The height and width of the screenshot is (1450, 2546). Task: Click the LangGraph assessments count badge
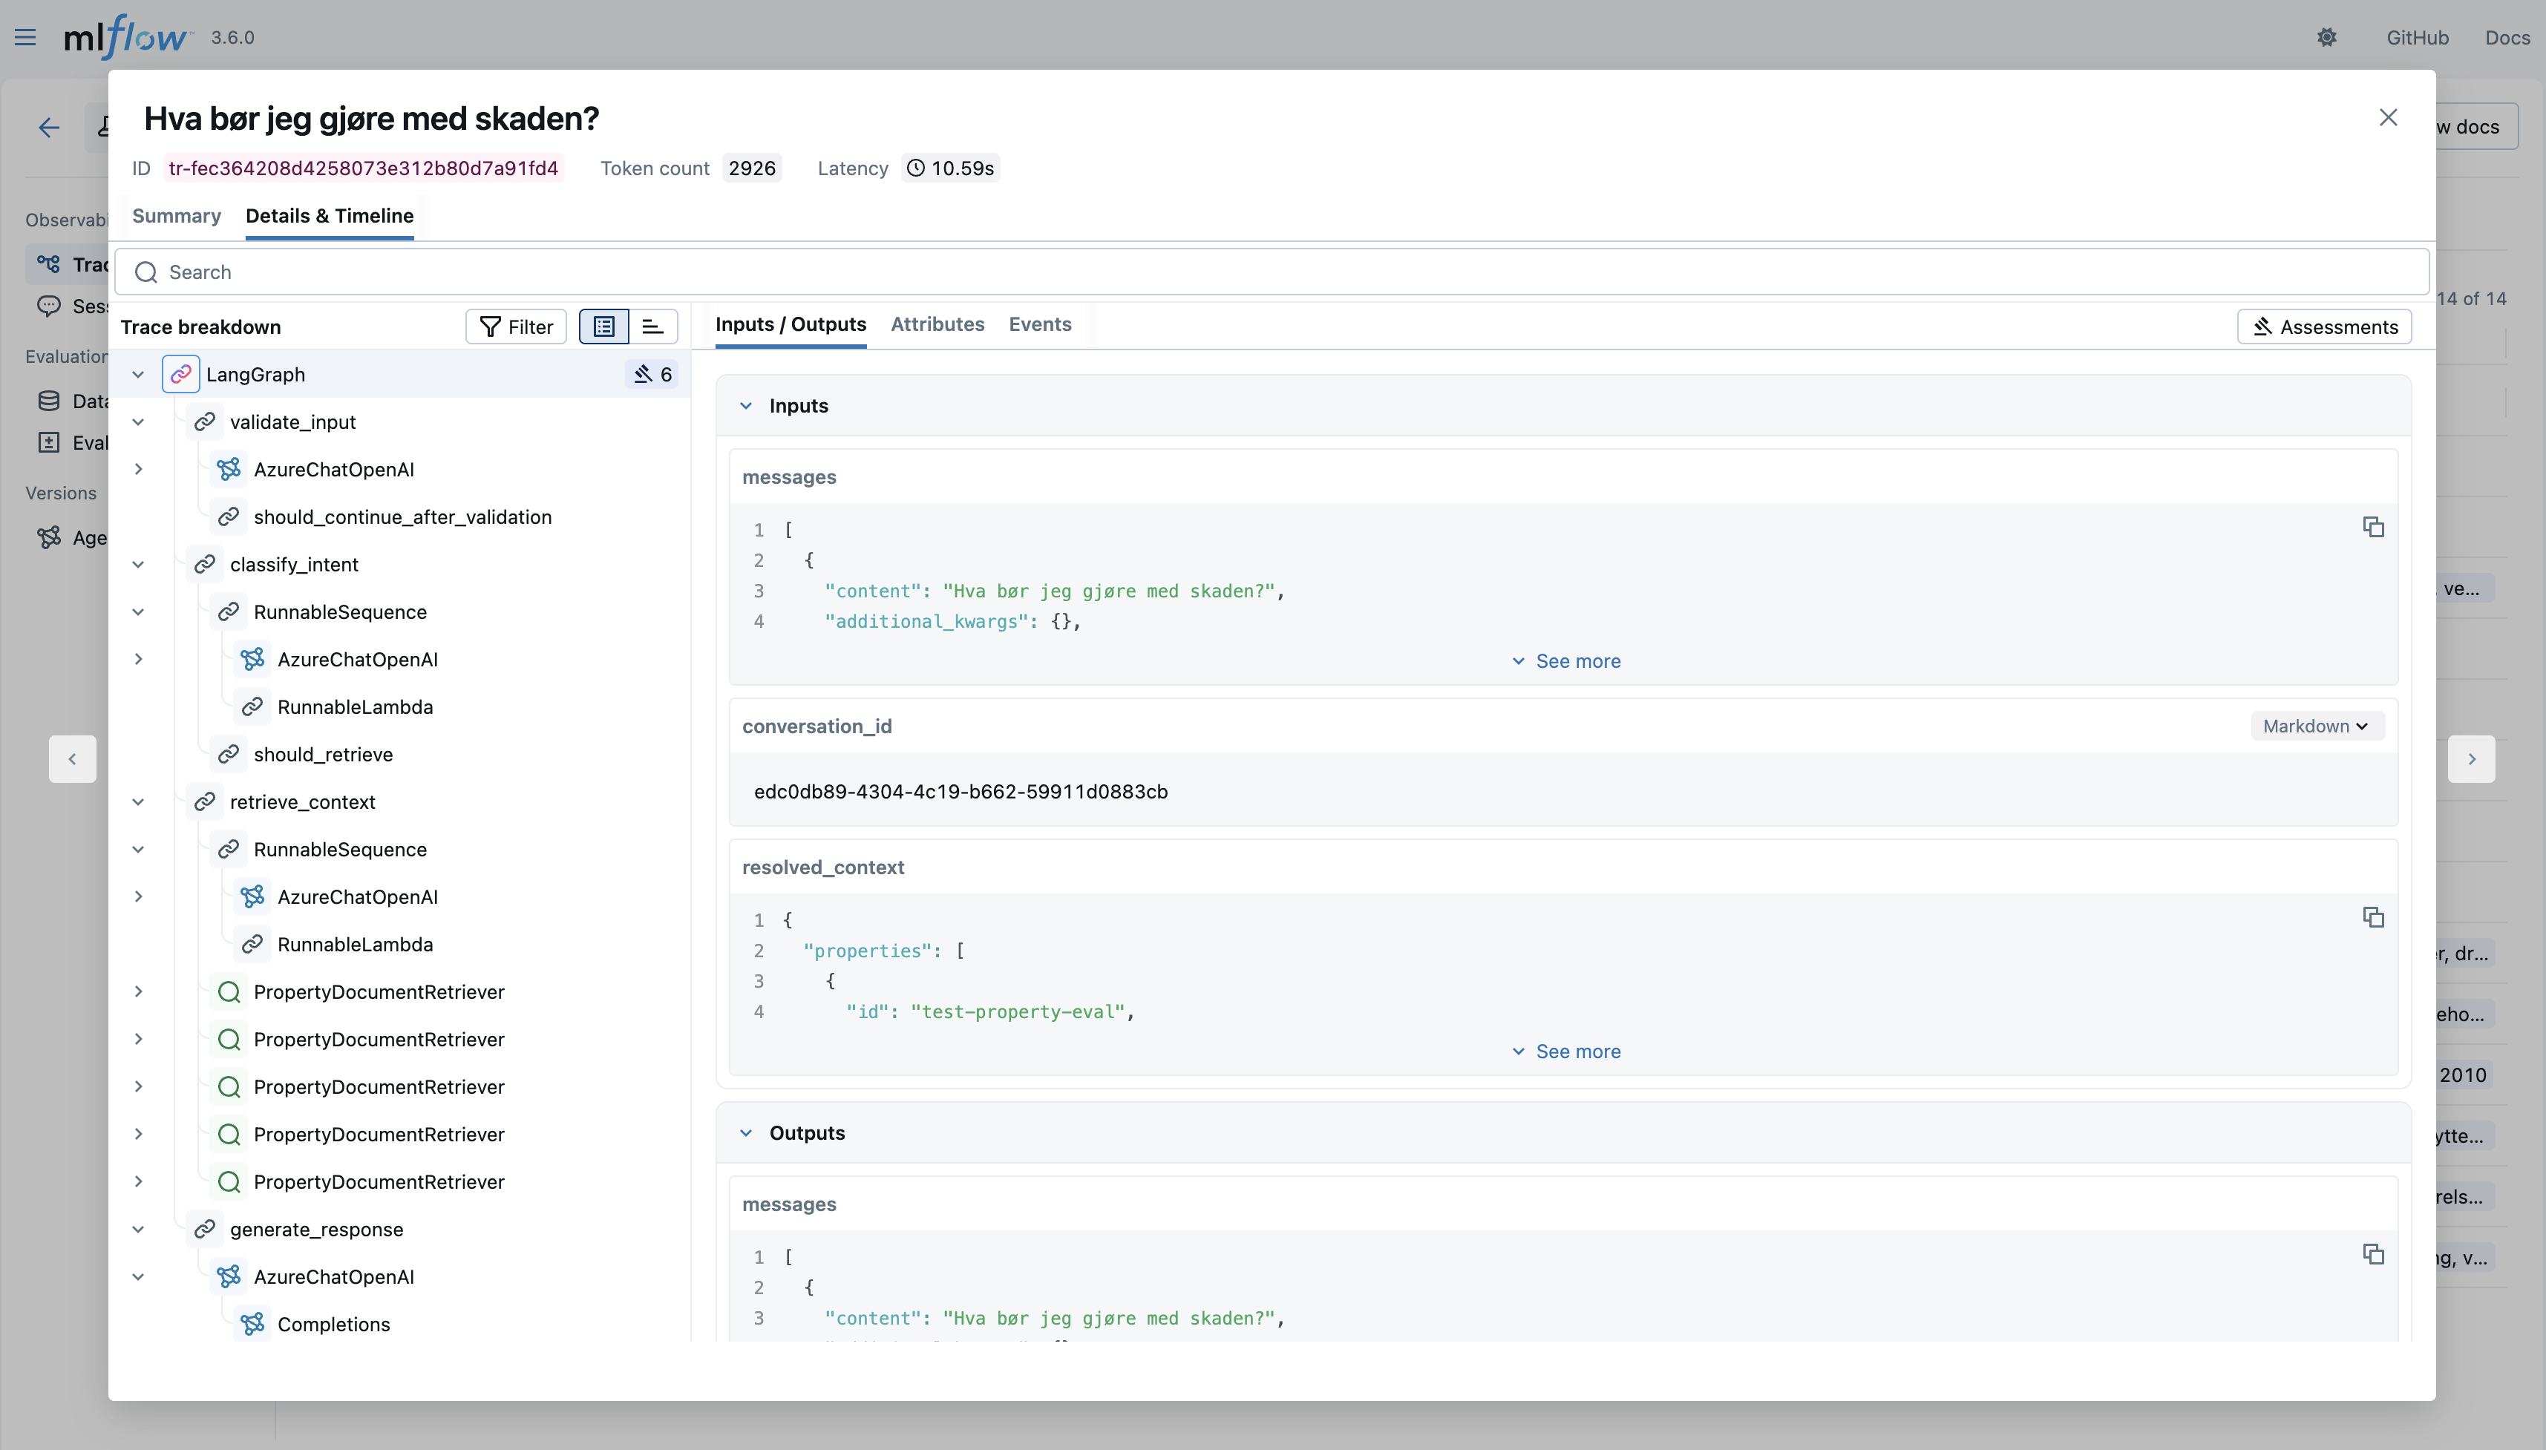click(653, 375)
